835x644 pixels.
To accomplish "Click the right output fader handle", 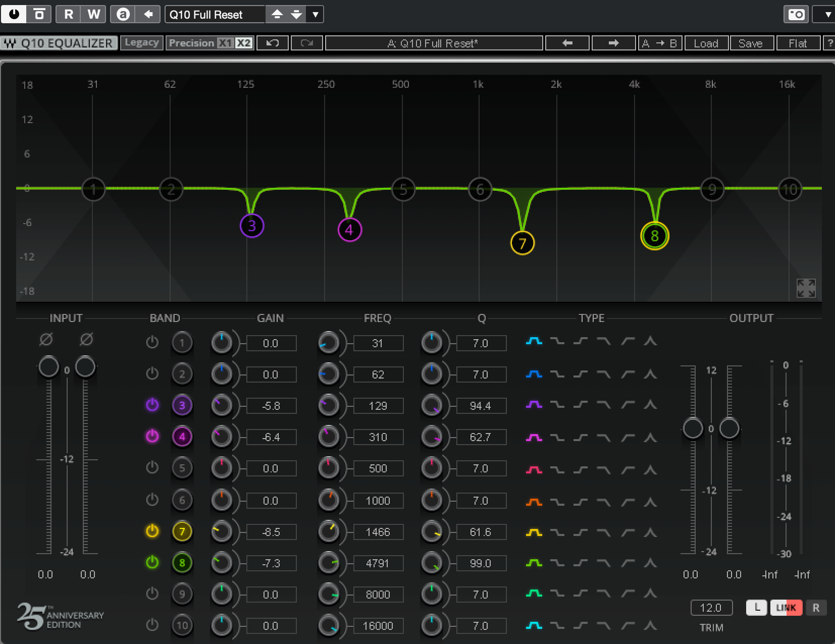I will click(729, 428).
